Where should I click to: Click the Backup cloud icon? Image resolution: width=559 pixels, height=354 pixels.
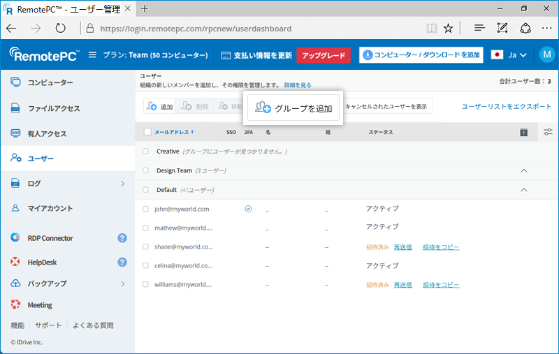[15, 283]
